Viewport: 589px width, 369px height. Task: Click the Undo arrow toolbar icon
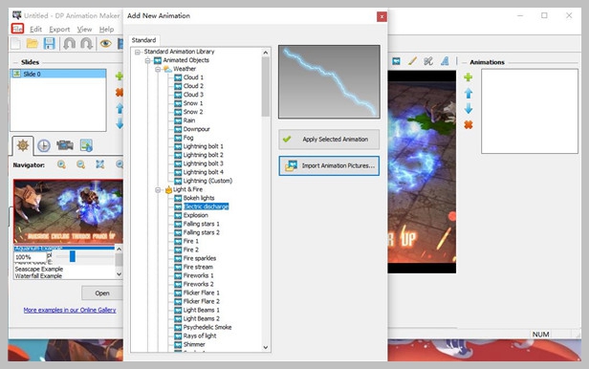pyautogui.click(x=69, y=44)
